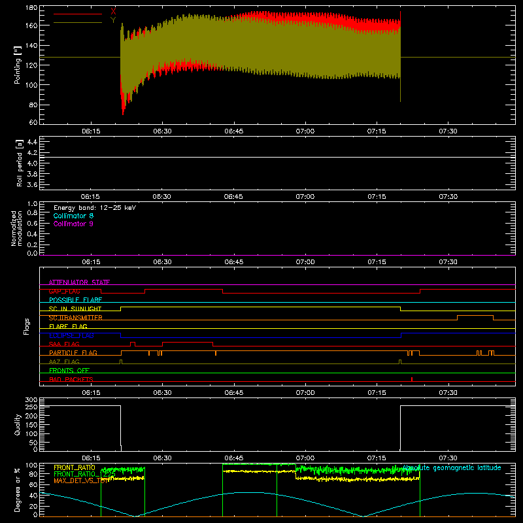Click the 'Quality' y-axis title

(18, 424)
